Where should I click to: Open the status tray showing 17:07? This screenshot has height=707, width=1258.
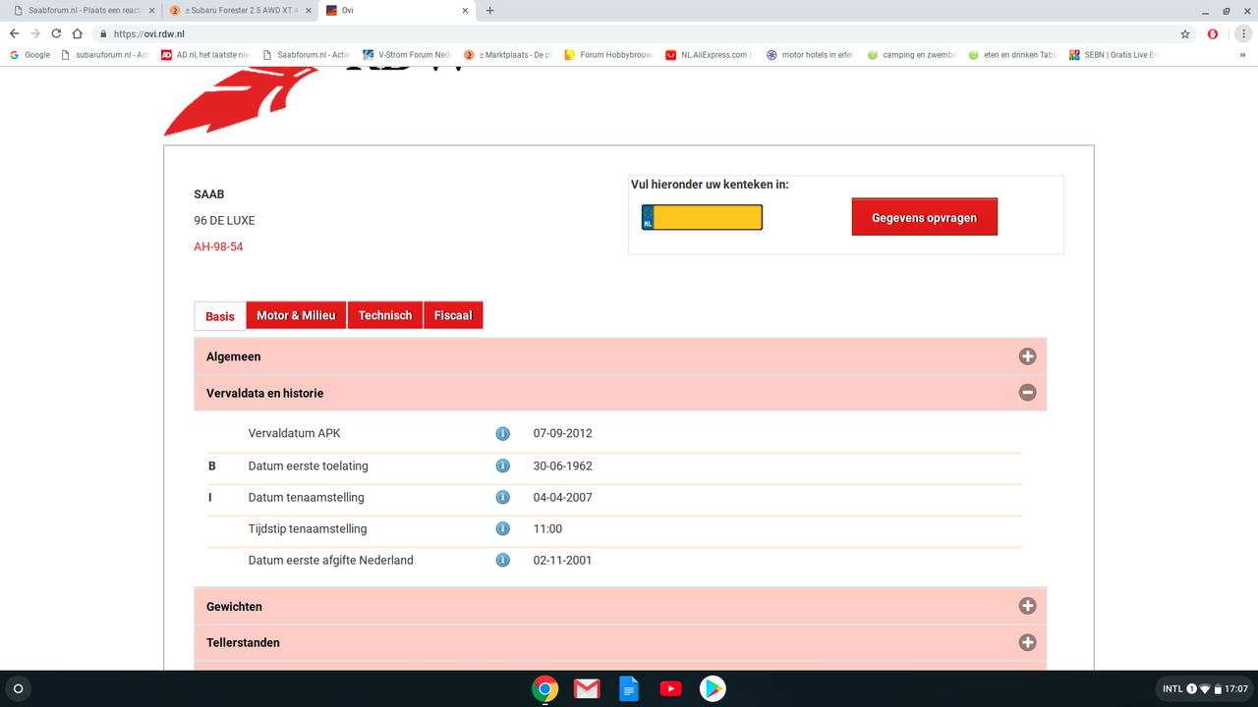click(x=1204, y=688)
